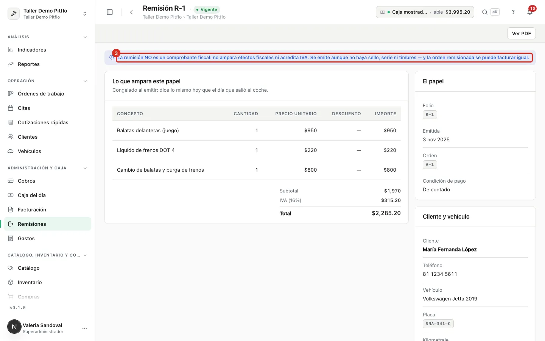
Task: Open the help question mark icon
Action: point(513,12)
